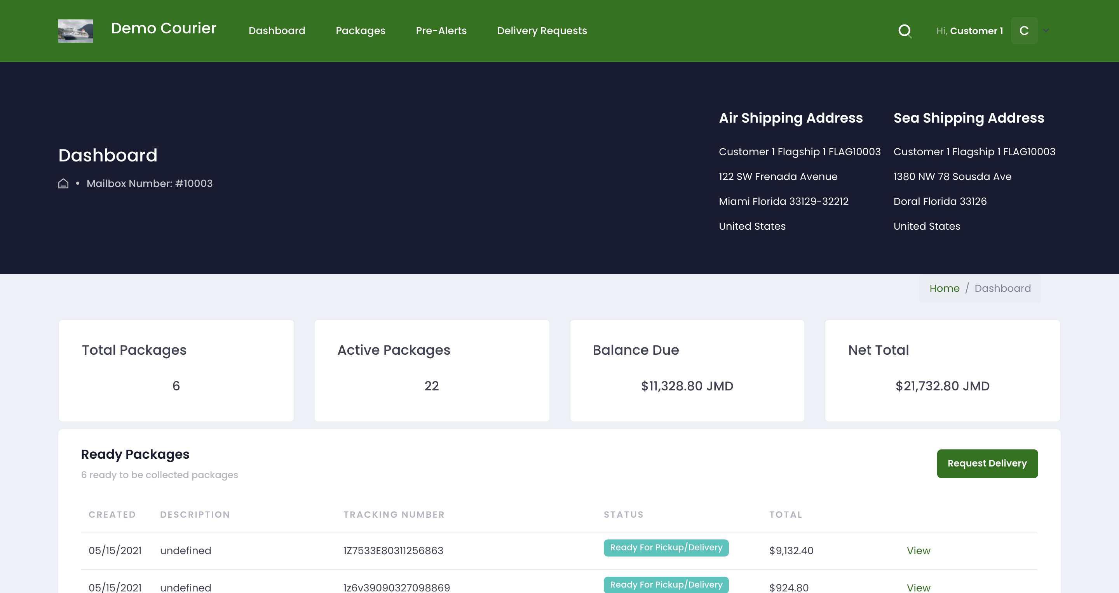Go to the Pre-Alerts page
The image size is (1119, 593).
pyautogui.click(x=441, y=31)
